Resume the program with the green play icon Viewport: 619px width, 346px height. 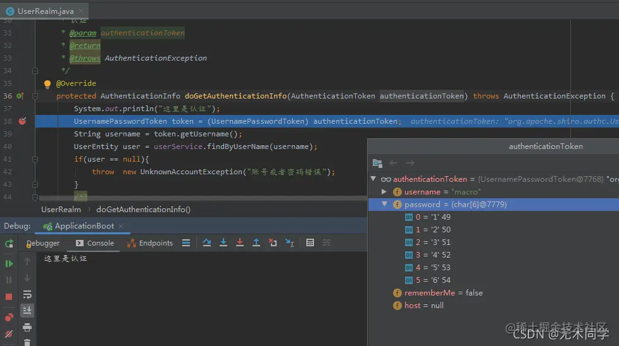click(x=9, y=263)
